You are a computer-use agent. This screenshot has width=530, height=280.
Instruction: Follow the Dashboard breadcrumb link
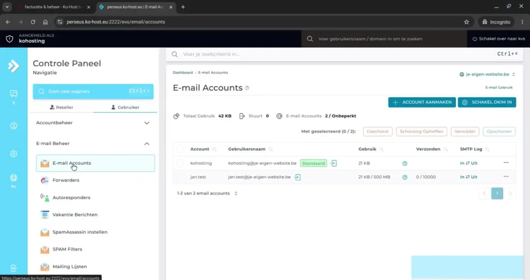(x=183, y=72)
